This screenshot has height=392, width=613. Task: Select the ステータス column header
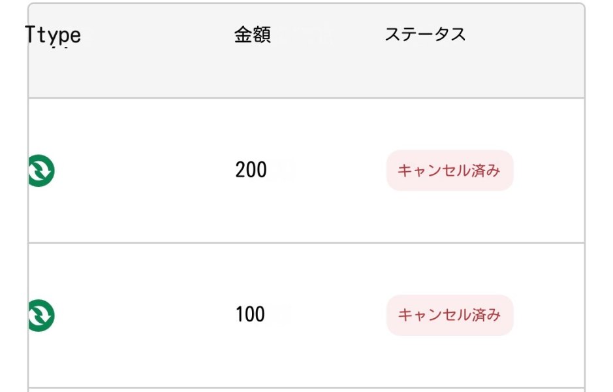(x=426, y=35)
